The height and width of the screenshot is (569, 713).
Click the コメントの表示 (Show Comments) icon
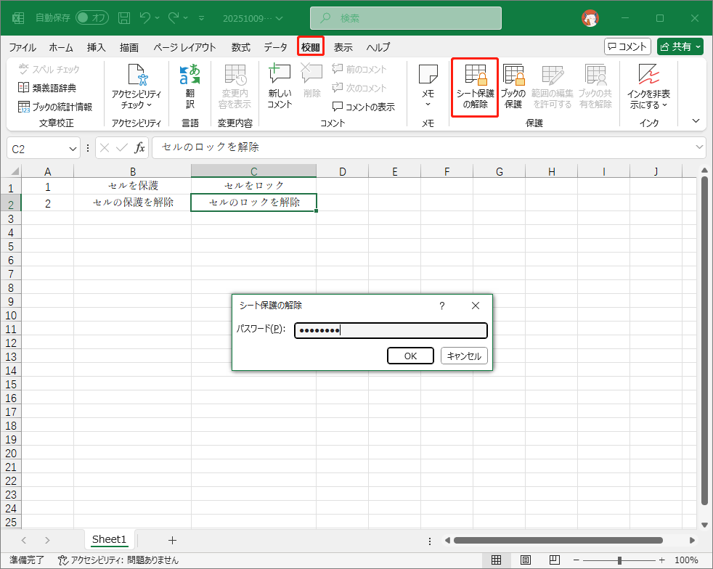[x=363, y=107]
